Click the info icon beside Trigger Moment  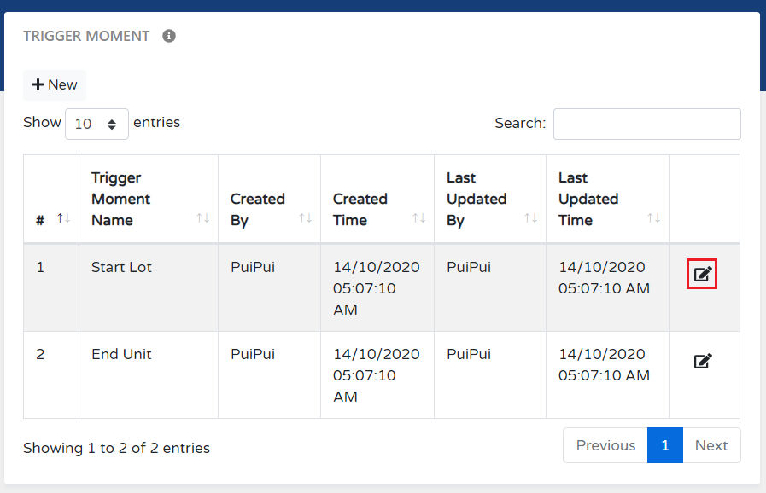coord(169,36)
